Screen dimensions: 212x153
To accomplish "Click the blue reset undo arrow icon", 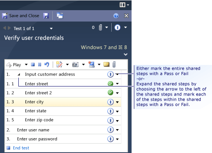I will coord(47,65).
